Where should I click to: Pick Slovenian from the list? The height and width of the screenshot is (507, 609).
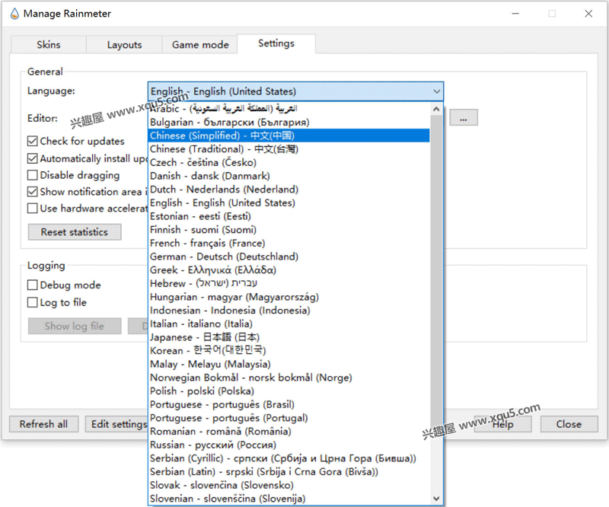point(289,499)
